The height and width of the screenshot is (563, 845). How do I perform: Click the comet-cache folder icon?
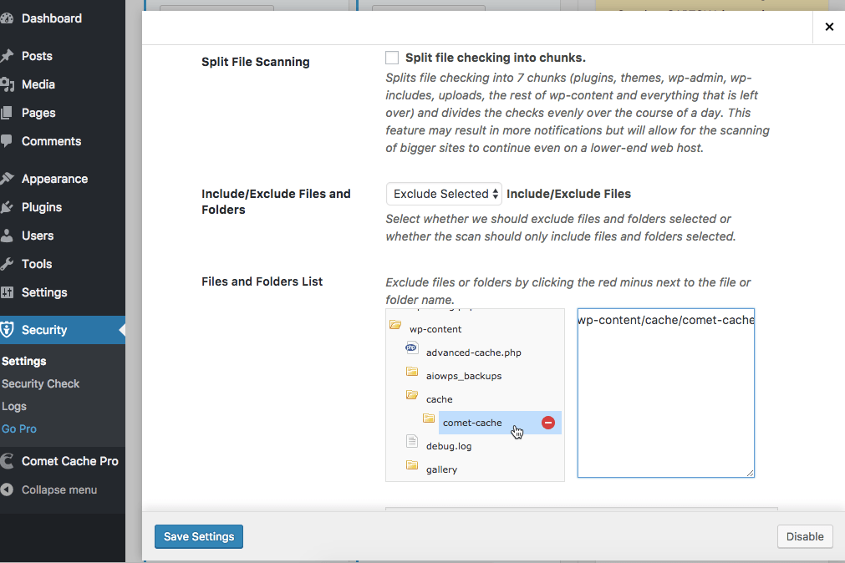[x=429, y=418]
